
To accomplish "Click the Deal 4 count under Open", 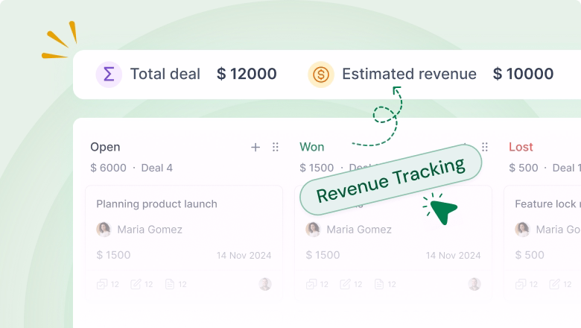I will pyautogui.click(x=156, y=168).
